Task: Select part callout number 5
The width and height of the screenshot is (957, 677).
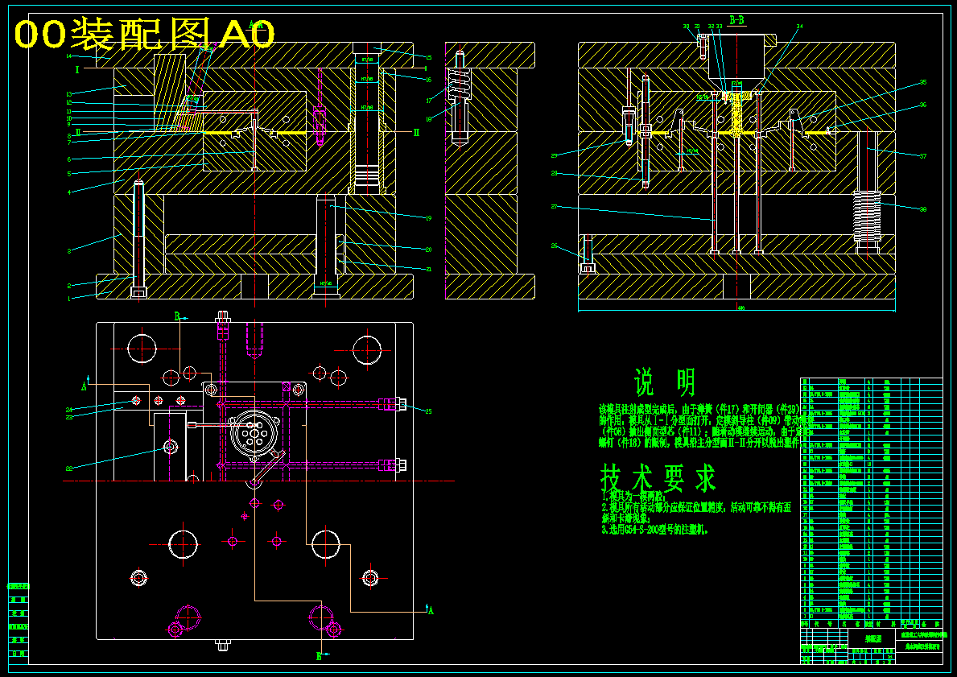Action: coord(69,174)
